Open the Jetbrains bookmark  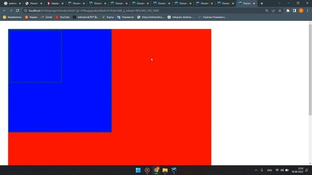[86, 17]
